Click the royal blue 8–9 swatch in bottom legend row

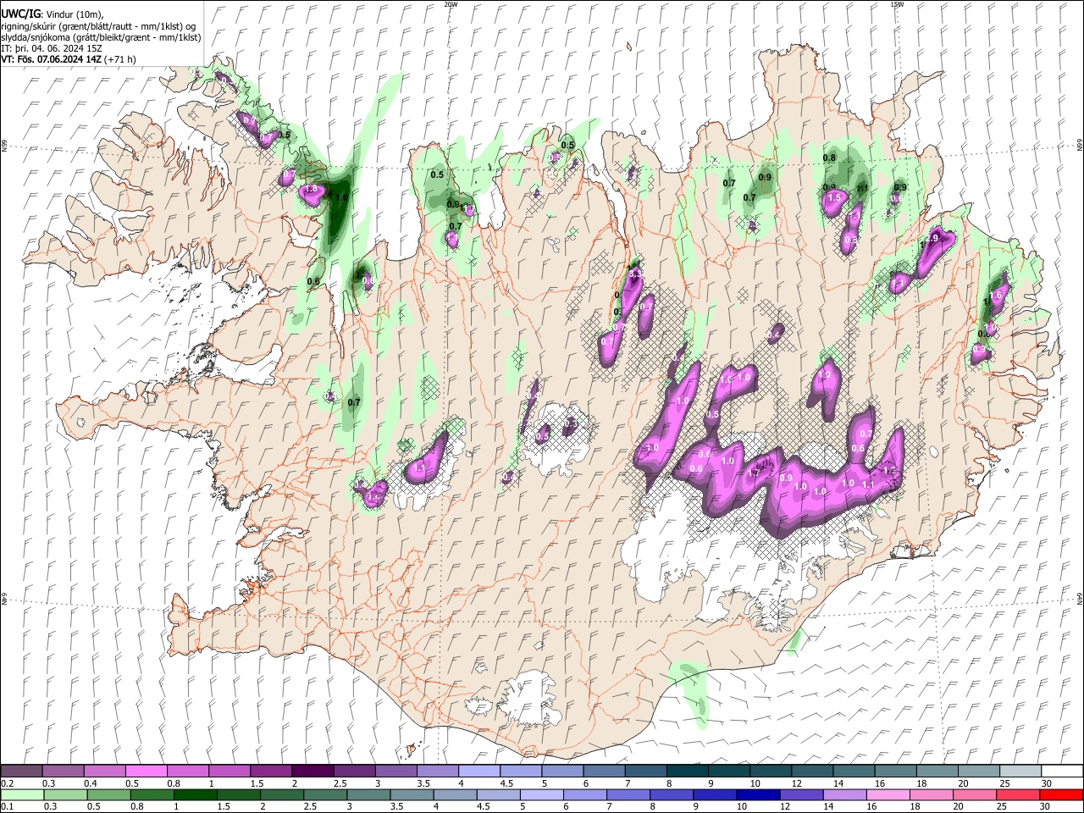pos(672,794)
